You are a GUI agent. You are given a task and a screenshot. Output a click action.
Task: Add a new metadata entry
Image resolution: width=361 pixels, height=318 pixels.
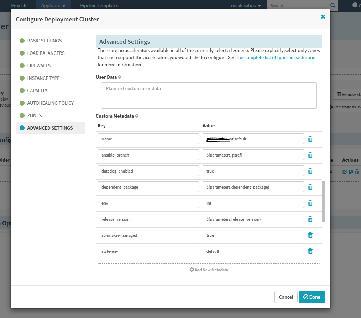click(209, 270)
